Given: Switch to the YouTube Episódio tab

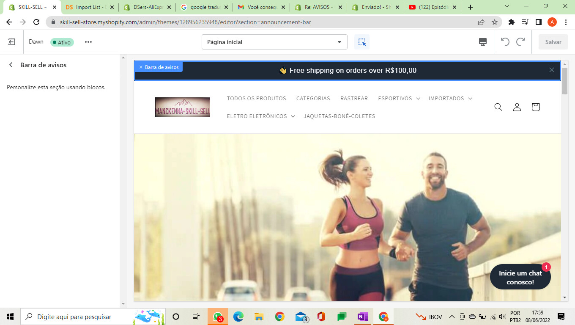Looking at the screenshot, I should point(432,7).
